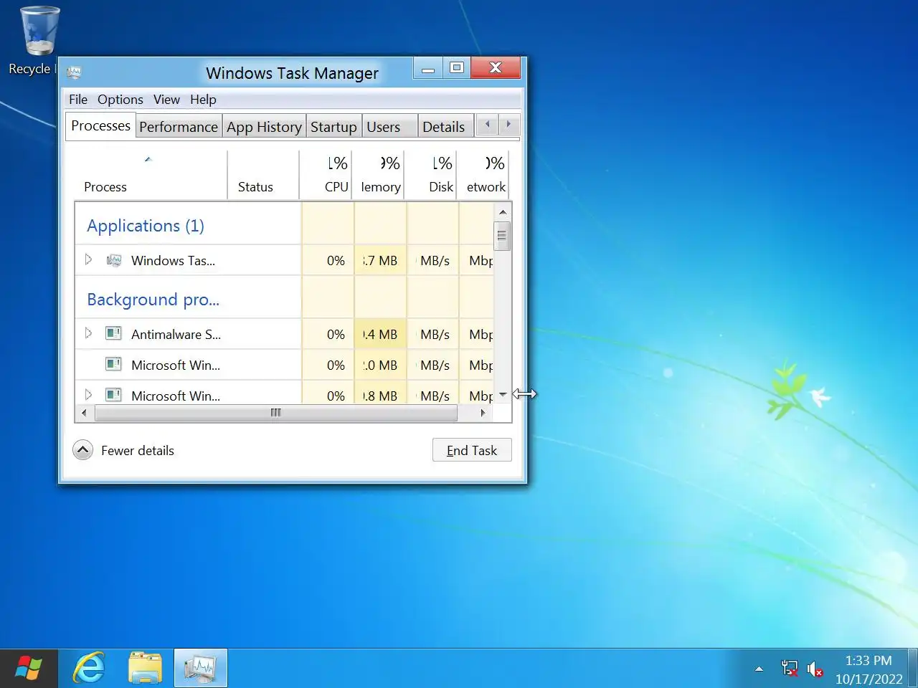Viewport: 918px width, 688px height.
Task: Click the muted volume tray icon
Action: [815, 669]
